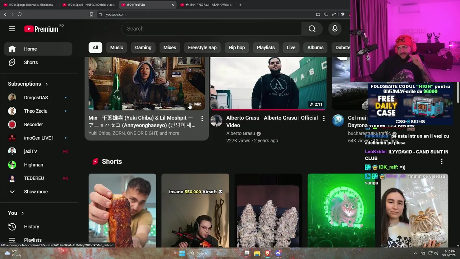Select the Hip hop filter chip
This screenshot has height=259, width=460.
click(x=236, y=47)
